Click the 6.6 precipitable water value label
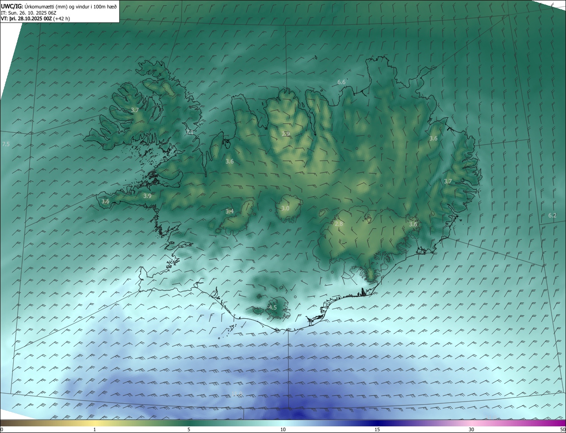Image resolution: width=566 pixels, height=433 pixels. point(341,82)
